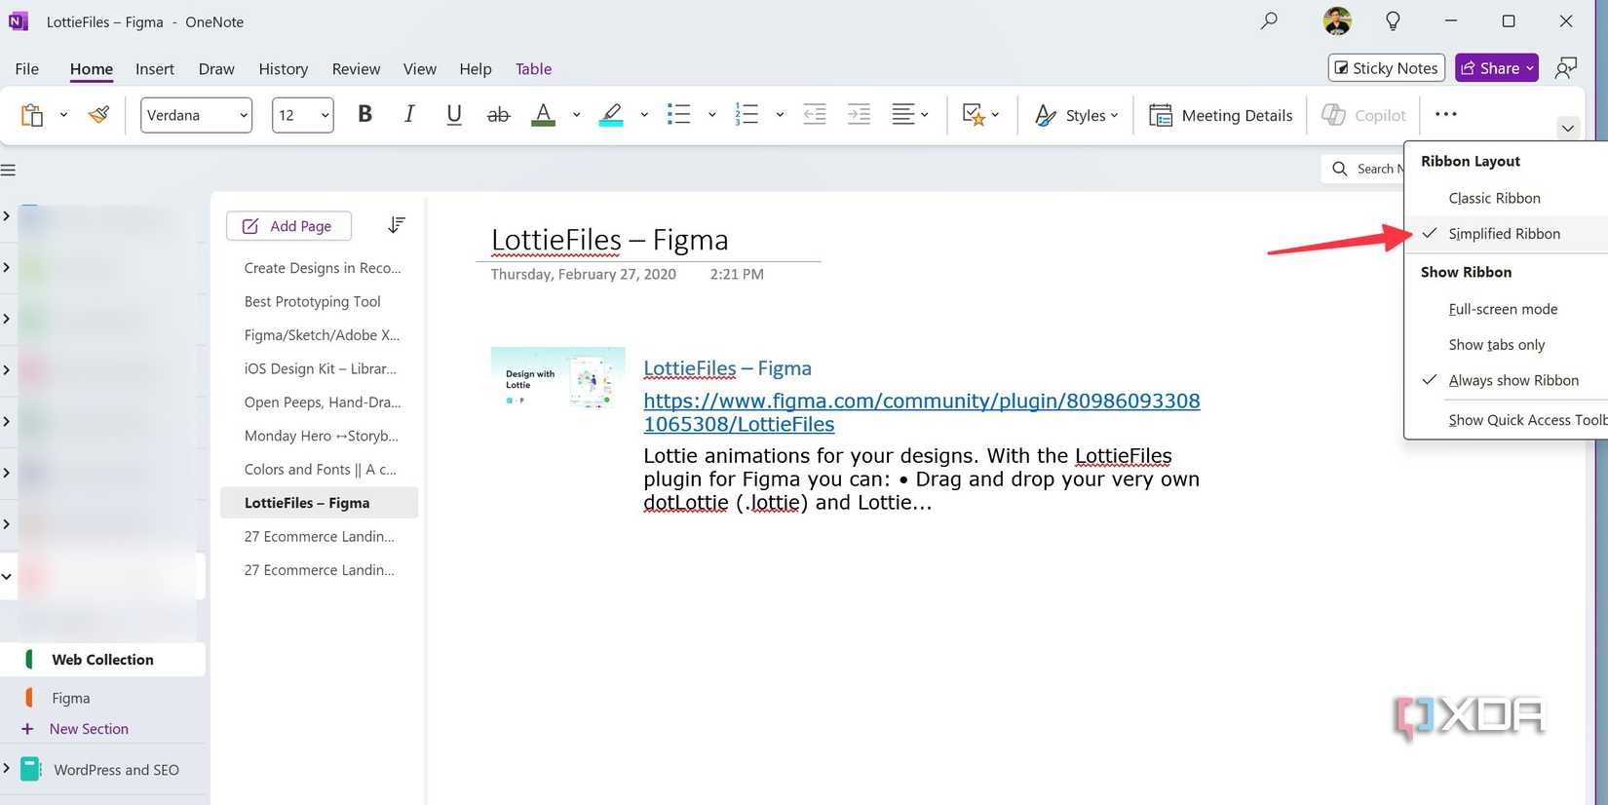Open the File menu

click(x=27, y=68)
